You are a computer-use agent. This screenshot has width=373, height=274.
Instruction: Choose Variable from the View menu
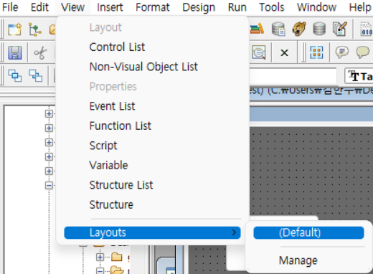pos(152,165)
